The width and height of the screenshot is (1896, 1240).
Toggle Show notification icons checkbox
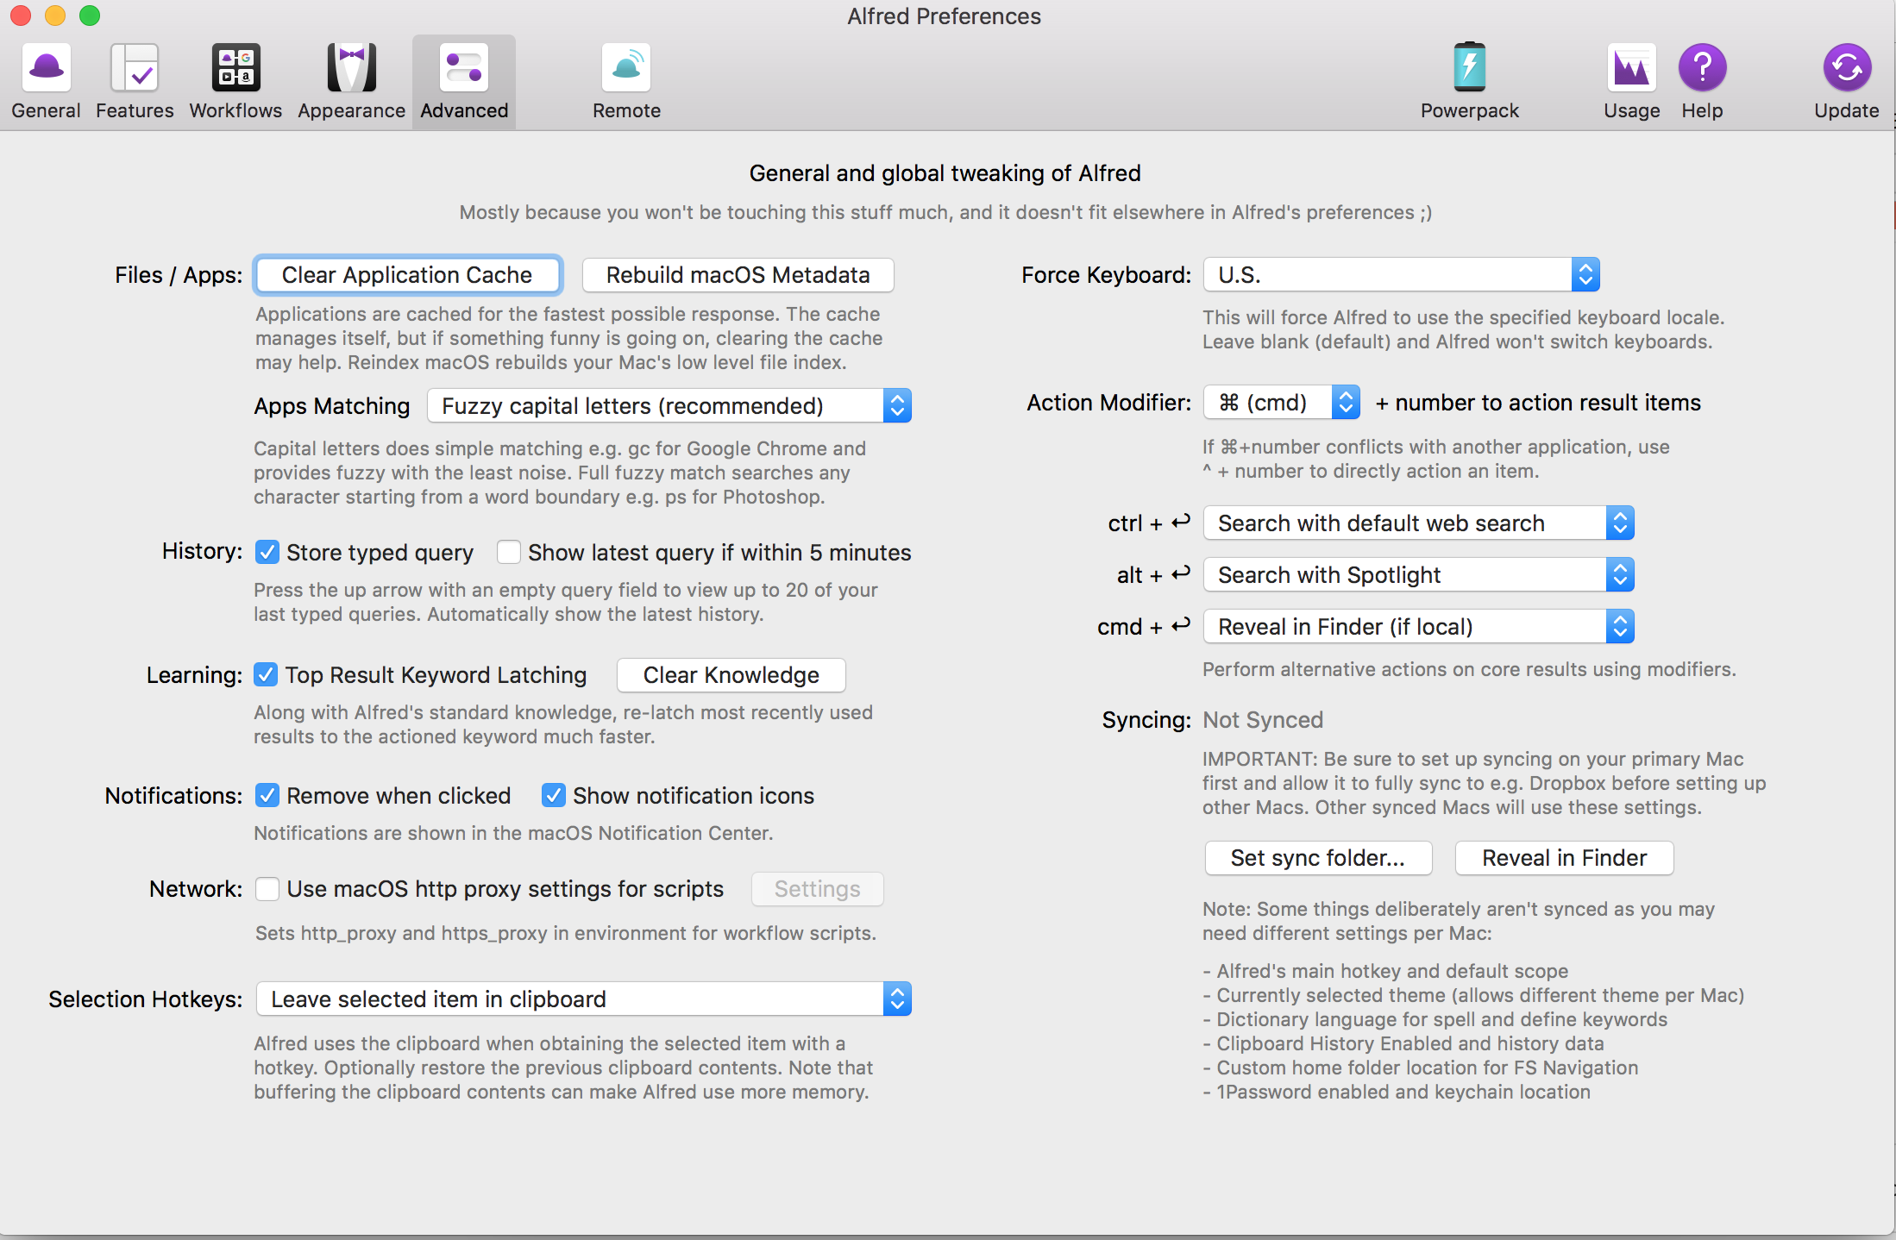pos(554,795)
